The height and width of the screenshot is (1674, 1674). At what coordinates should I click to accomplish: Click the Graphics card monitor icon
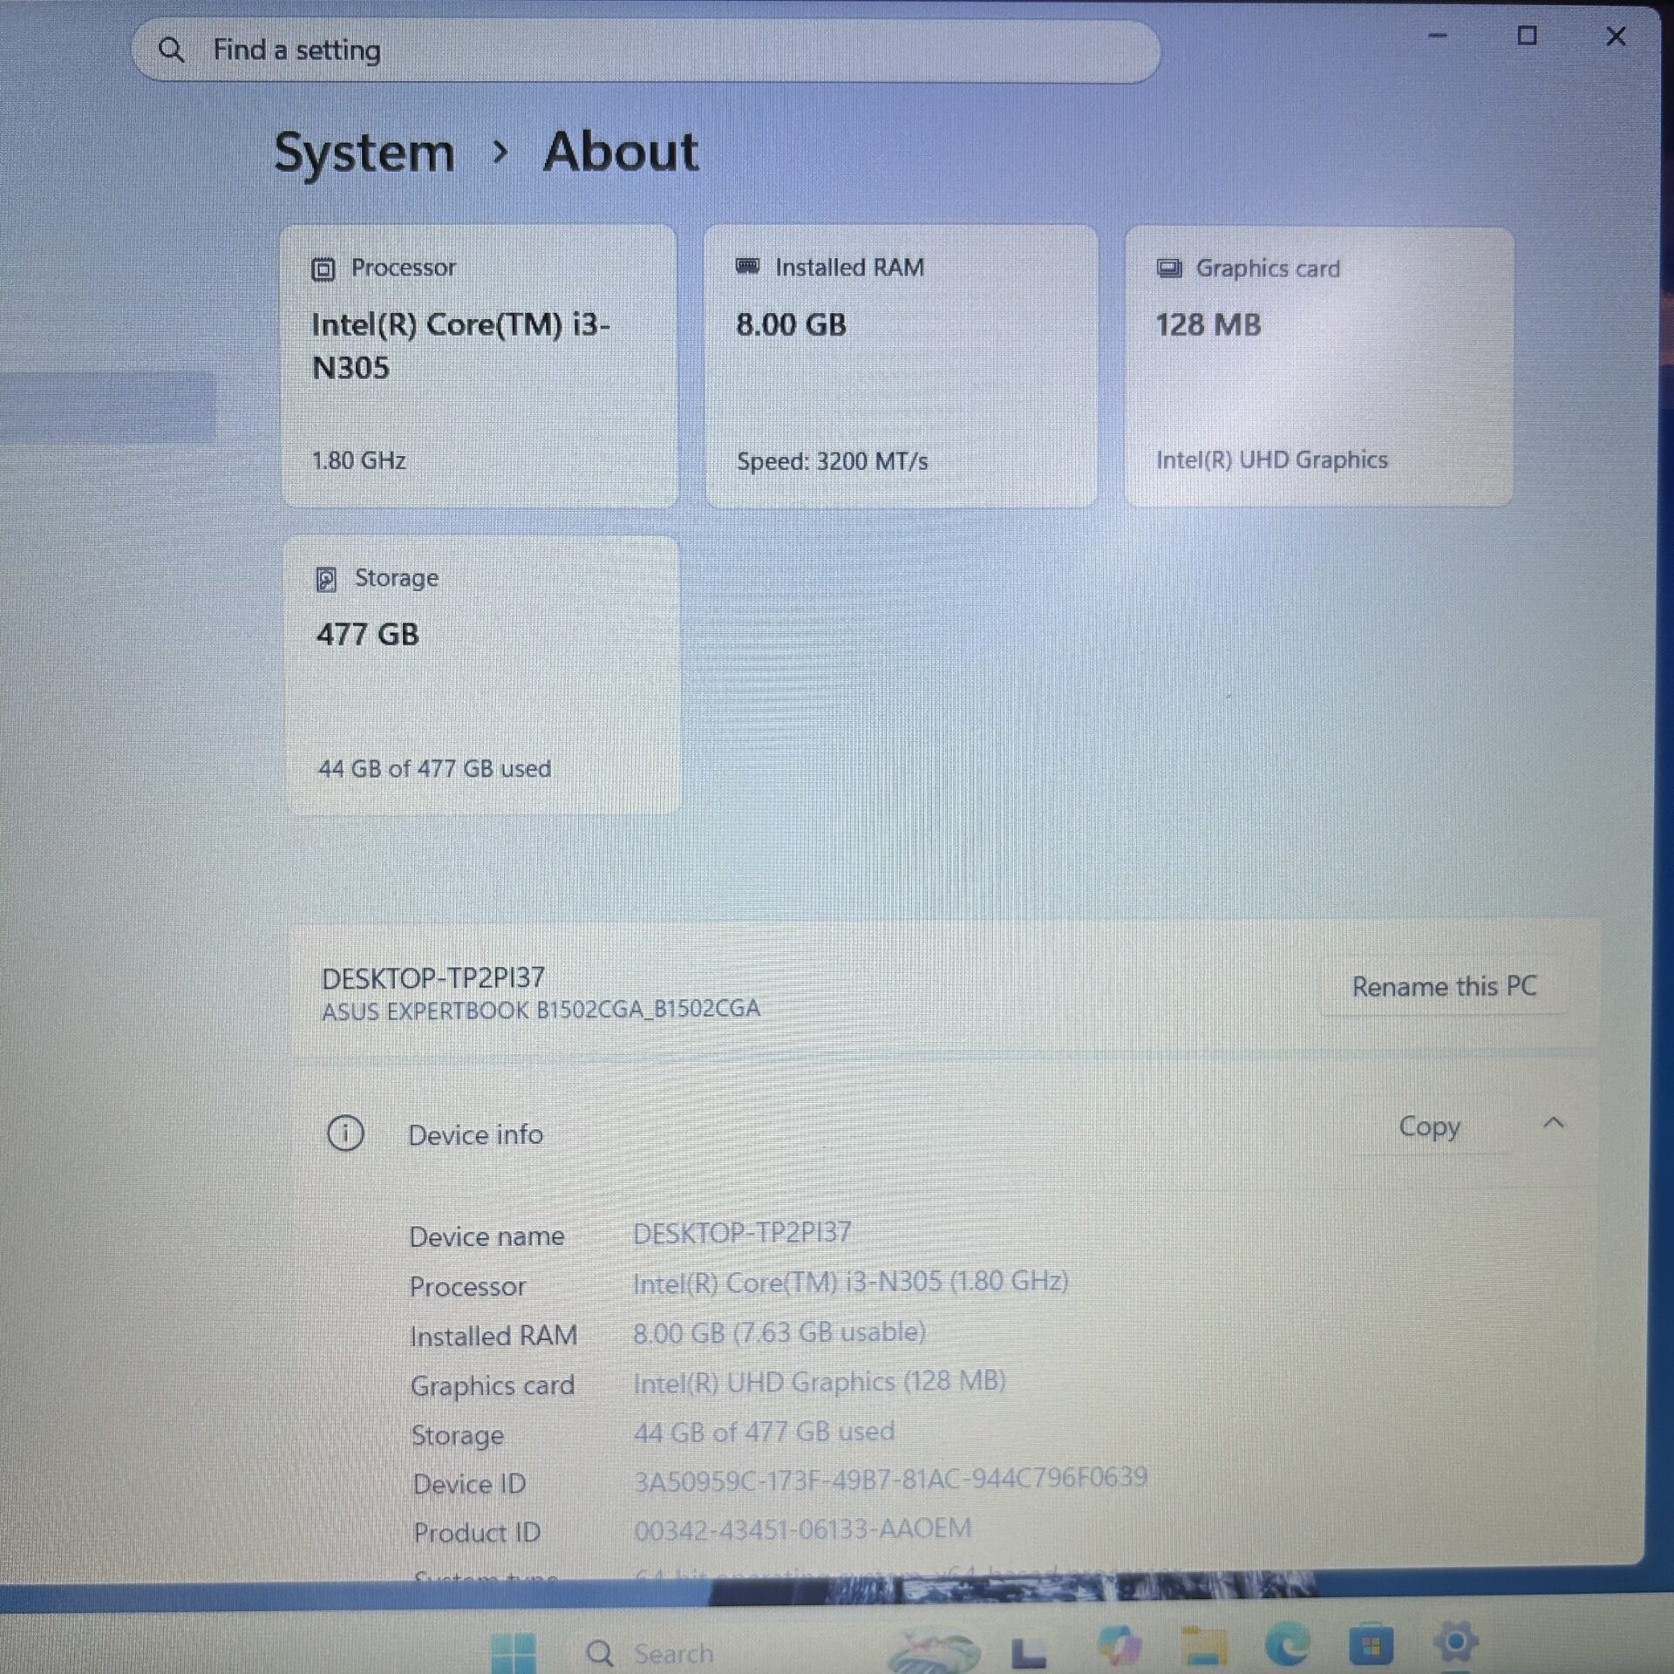[x=1169, y=268]
